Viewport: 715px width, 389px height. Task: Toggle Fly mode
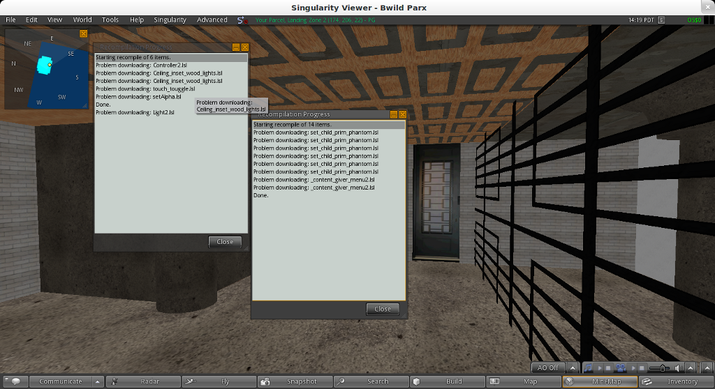tap(219, 382)
